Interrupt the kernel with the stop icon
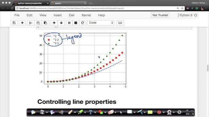 (76, 23)
